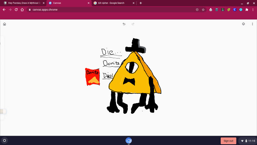Open the printer extension icon
Image resolution: width=257 pixels, height=145 pixels.
211,10
